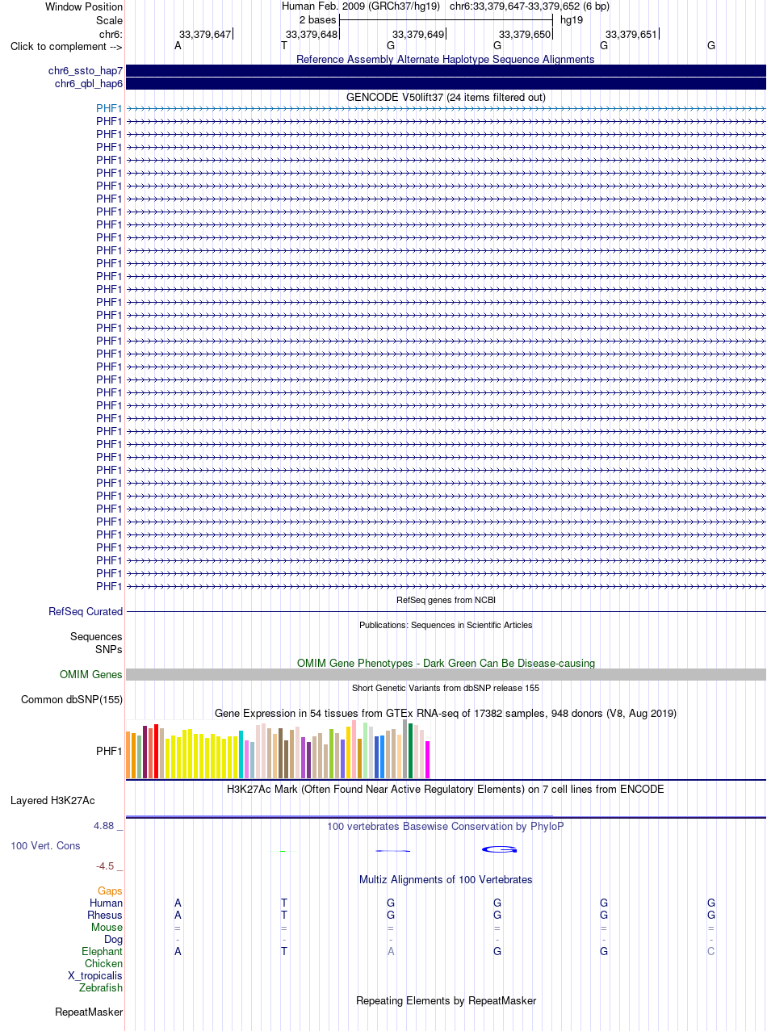767x1031 pixels.
Task: Click the Sequences SNPs track label
Action: [96, 643]
